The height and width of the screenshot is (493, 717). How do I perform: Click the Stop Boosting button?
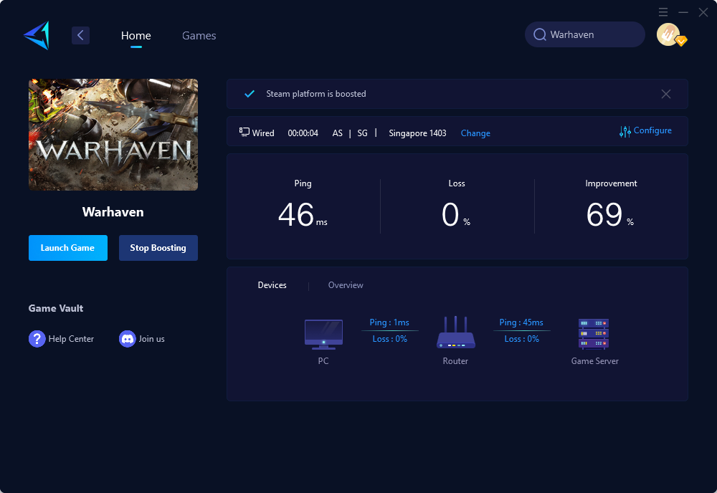tap(158, 248)
